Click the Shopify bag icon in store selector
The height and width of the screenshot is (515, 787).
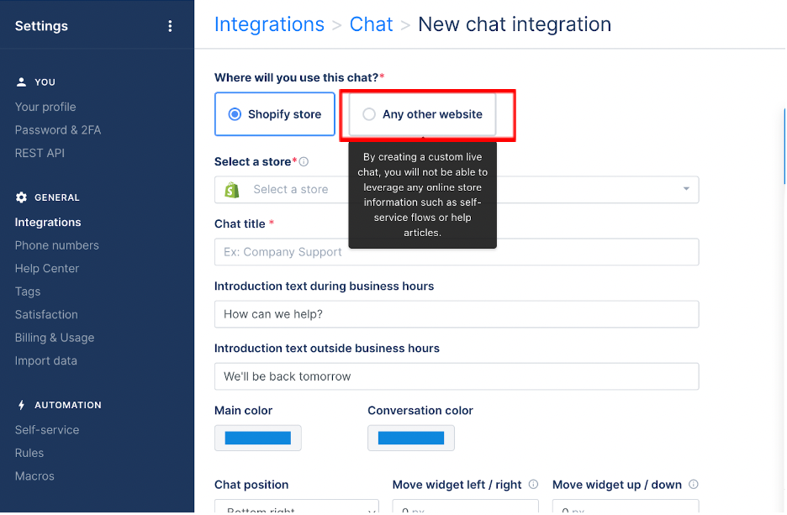232,190
